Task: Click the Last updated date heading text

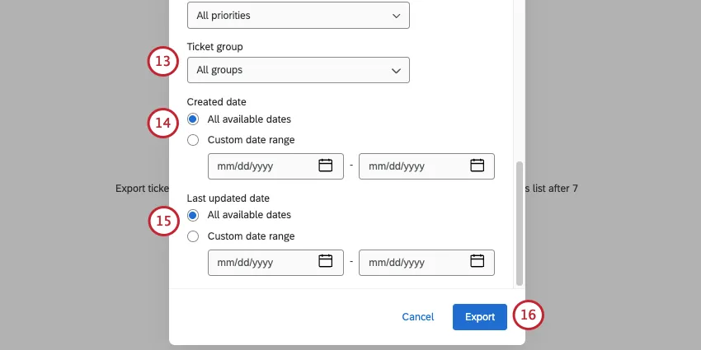Action: [x=228, y=198]
